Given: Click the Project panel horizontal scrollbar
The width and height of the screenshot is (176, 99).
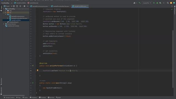Looking at the screenshot, I should pyautogui.click(x=13, y=95).
